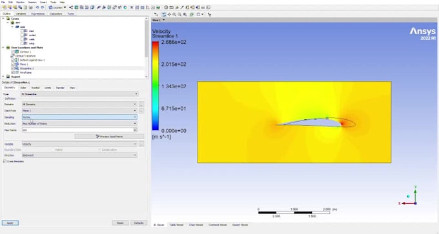Toggle visibility of Streamline 1

pos(13,68)
